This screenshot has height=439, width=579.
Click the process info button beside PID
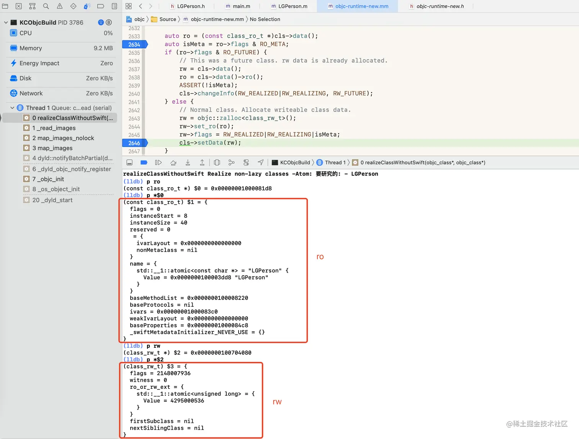point(101,22)
